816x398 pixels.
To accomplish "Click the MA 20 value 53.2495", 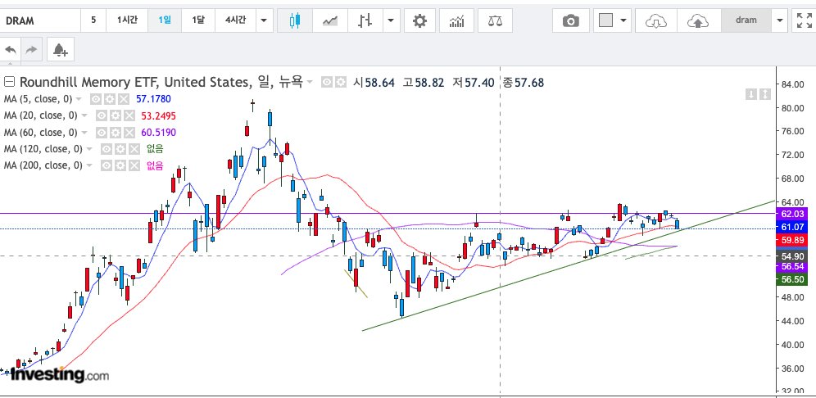I will [x=159, y=115].
